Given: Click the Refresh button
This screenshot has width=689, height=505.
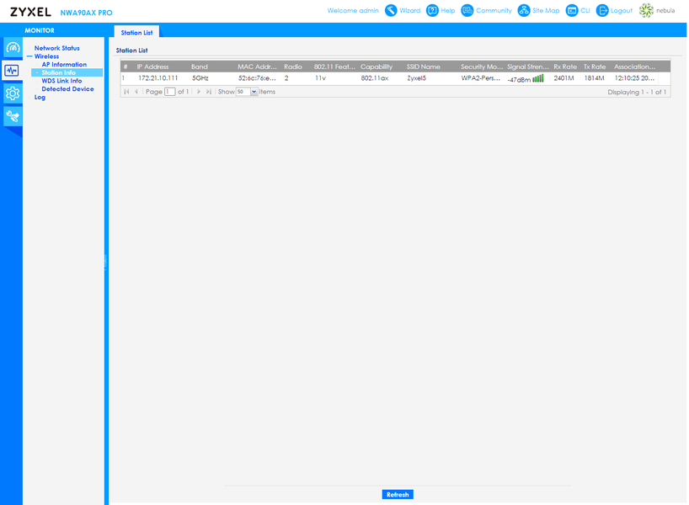Looking at the screenshot, I should pyautogui.click(x=398, y=494).
